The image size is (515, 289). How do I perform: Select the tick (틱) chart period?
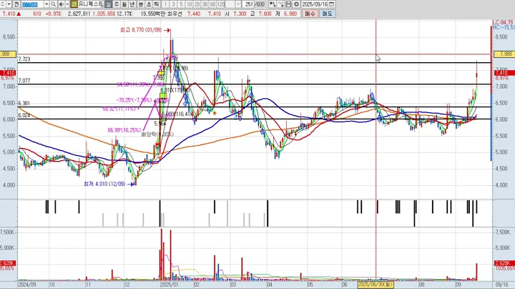pos(157,4)
